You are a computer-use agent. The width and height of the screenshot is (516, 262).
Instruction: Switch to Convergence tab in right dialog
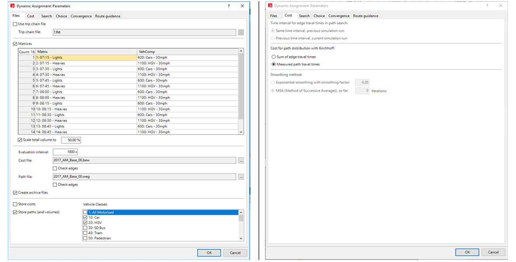338,16
